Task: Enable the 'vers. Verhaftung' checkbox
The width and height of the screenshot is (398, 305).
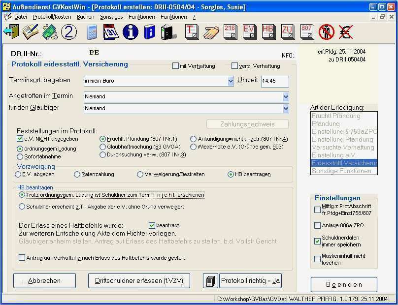Action: [x=234, y=66]
